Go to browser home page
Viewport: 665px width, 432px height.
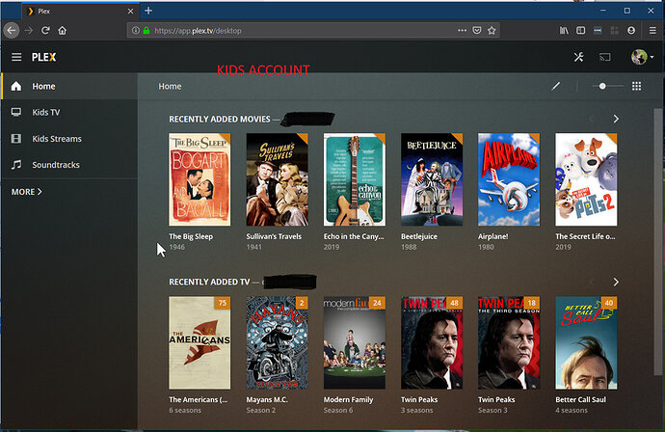tap(63, 31)
